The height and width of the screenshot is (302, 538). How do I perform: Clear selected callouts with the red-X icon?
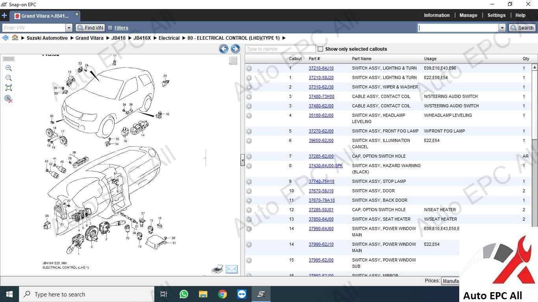click(9, 99)
